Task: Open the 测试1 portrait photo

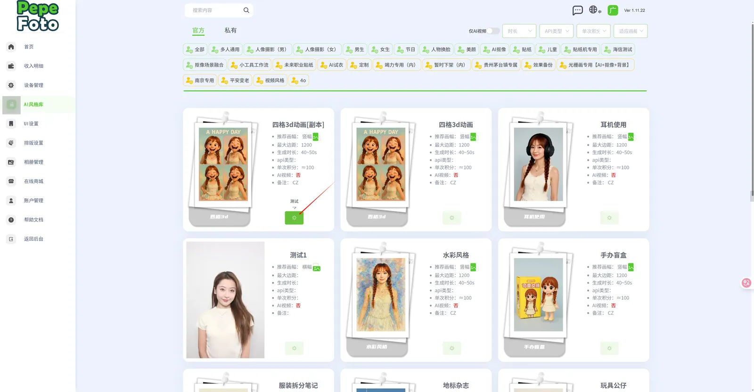Action: click(x=225, y=300)
